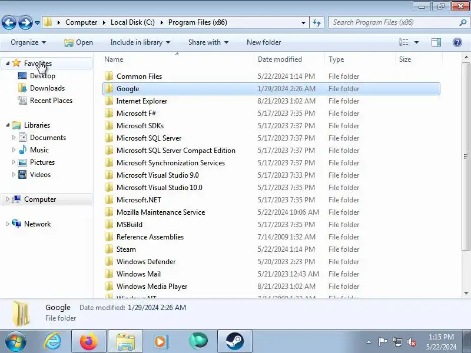Click the vertical scrollbar thumb
The width and height of the screenshot is (471, 353).
(x=466, y=156)
